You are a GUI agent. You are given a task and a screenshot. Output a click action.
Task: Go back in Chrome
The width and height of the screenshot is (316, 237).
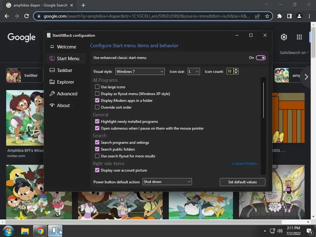click(7, 16)
